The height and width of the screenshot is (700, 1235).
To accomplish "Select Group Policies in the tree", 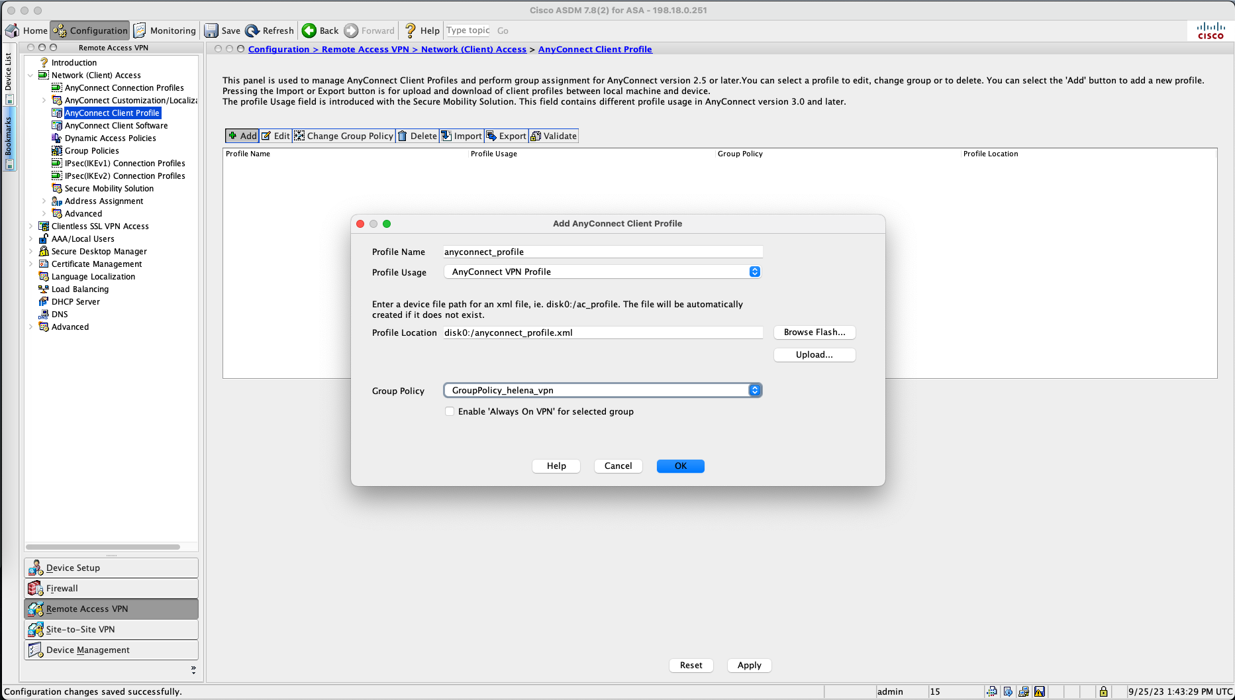I will pos(91,150).
